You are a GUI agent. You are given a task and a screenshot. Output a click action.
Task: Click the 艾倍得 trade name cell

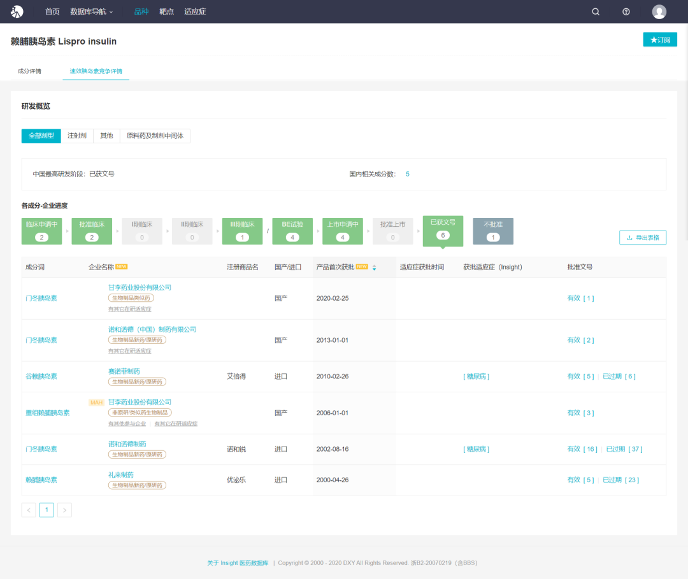[x=236, y=376]
